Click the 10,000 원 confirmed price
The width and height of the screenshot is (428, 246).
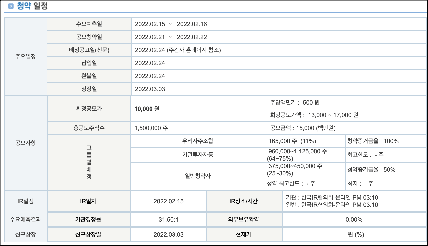[x=147, y=109]
